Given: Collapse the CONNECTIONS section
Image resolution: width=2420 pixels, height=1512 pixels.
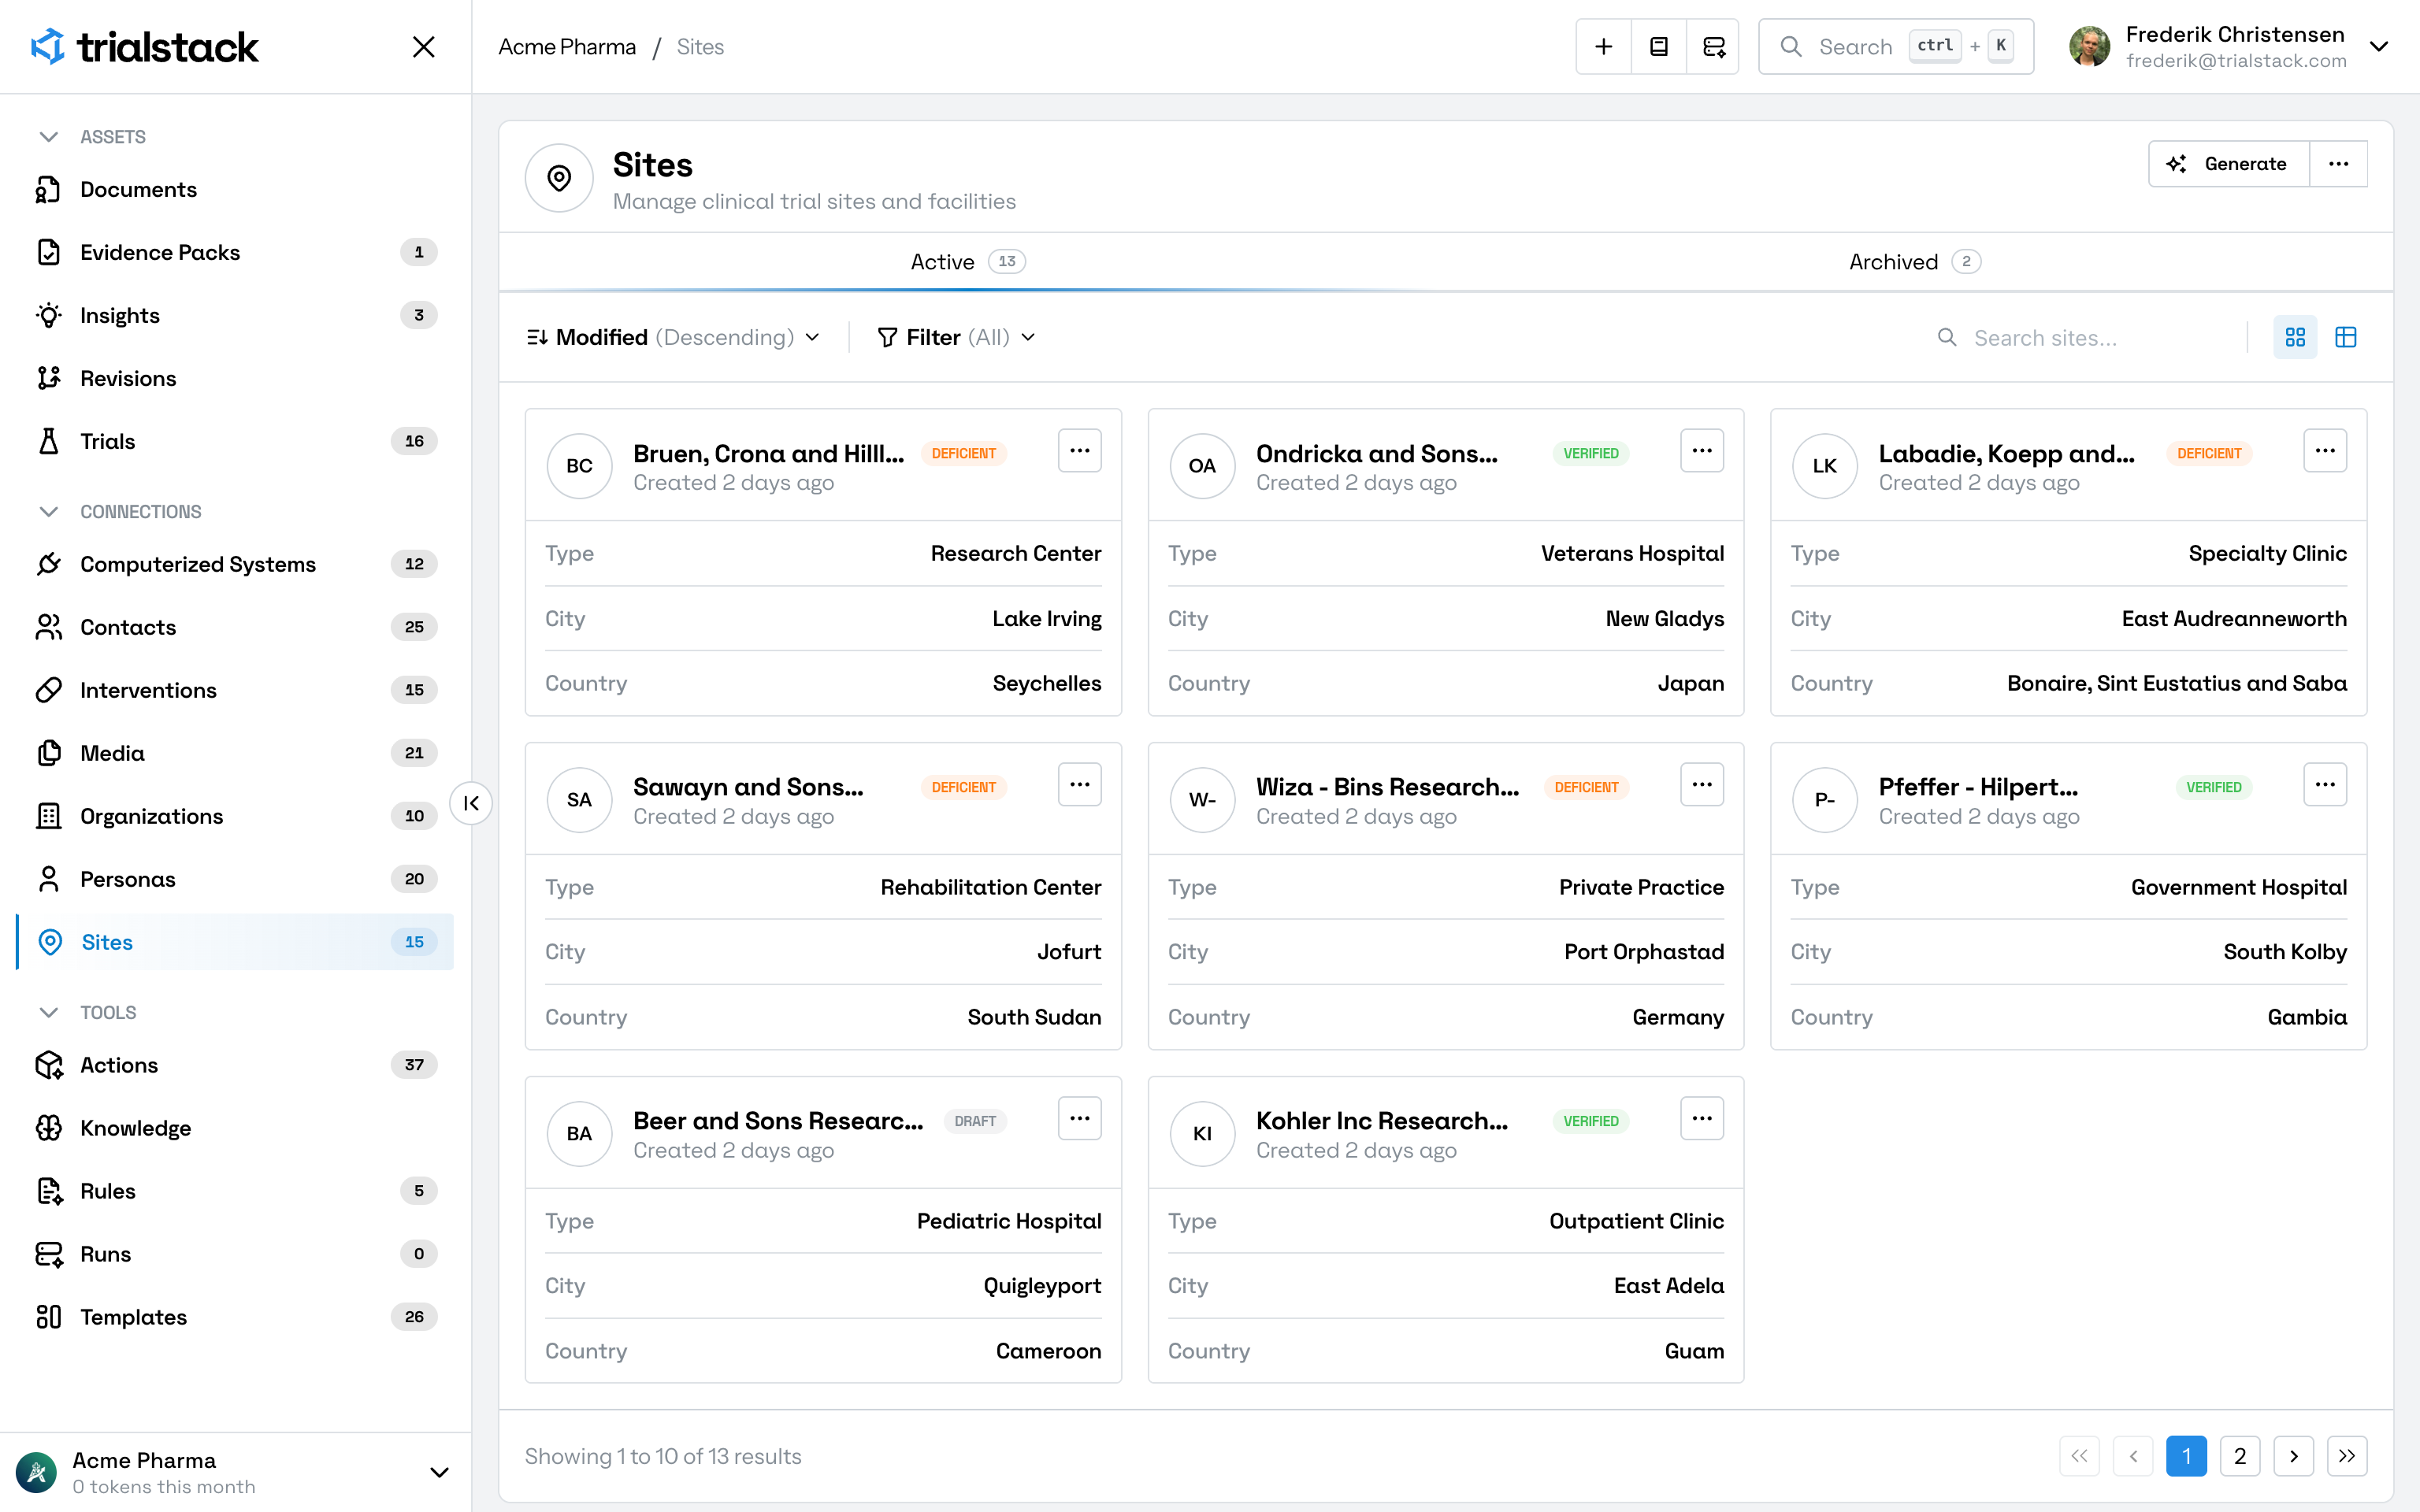Looking at the screenshot, I should click(x=120, y=512).
